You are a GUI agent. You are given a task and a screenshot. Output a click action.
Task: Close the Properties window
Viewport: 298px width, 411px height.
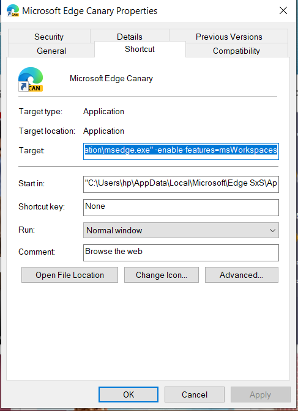[x=283, y=10]
